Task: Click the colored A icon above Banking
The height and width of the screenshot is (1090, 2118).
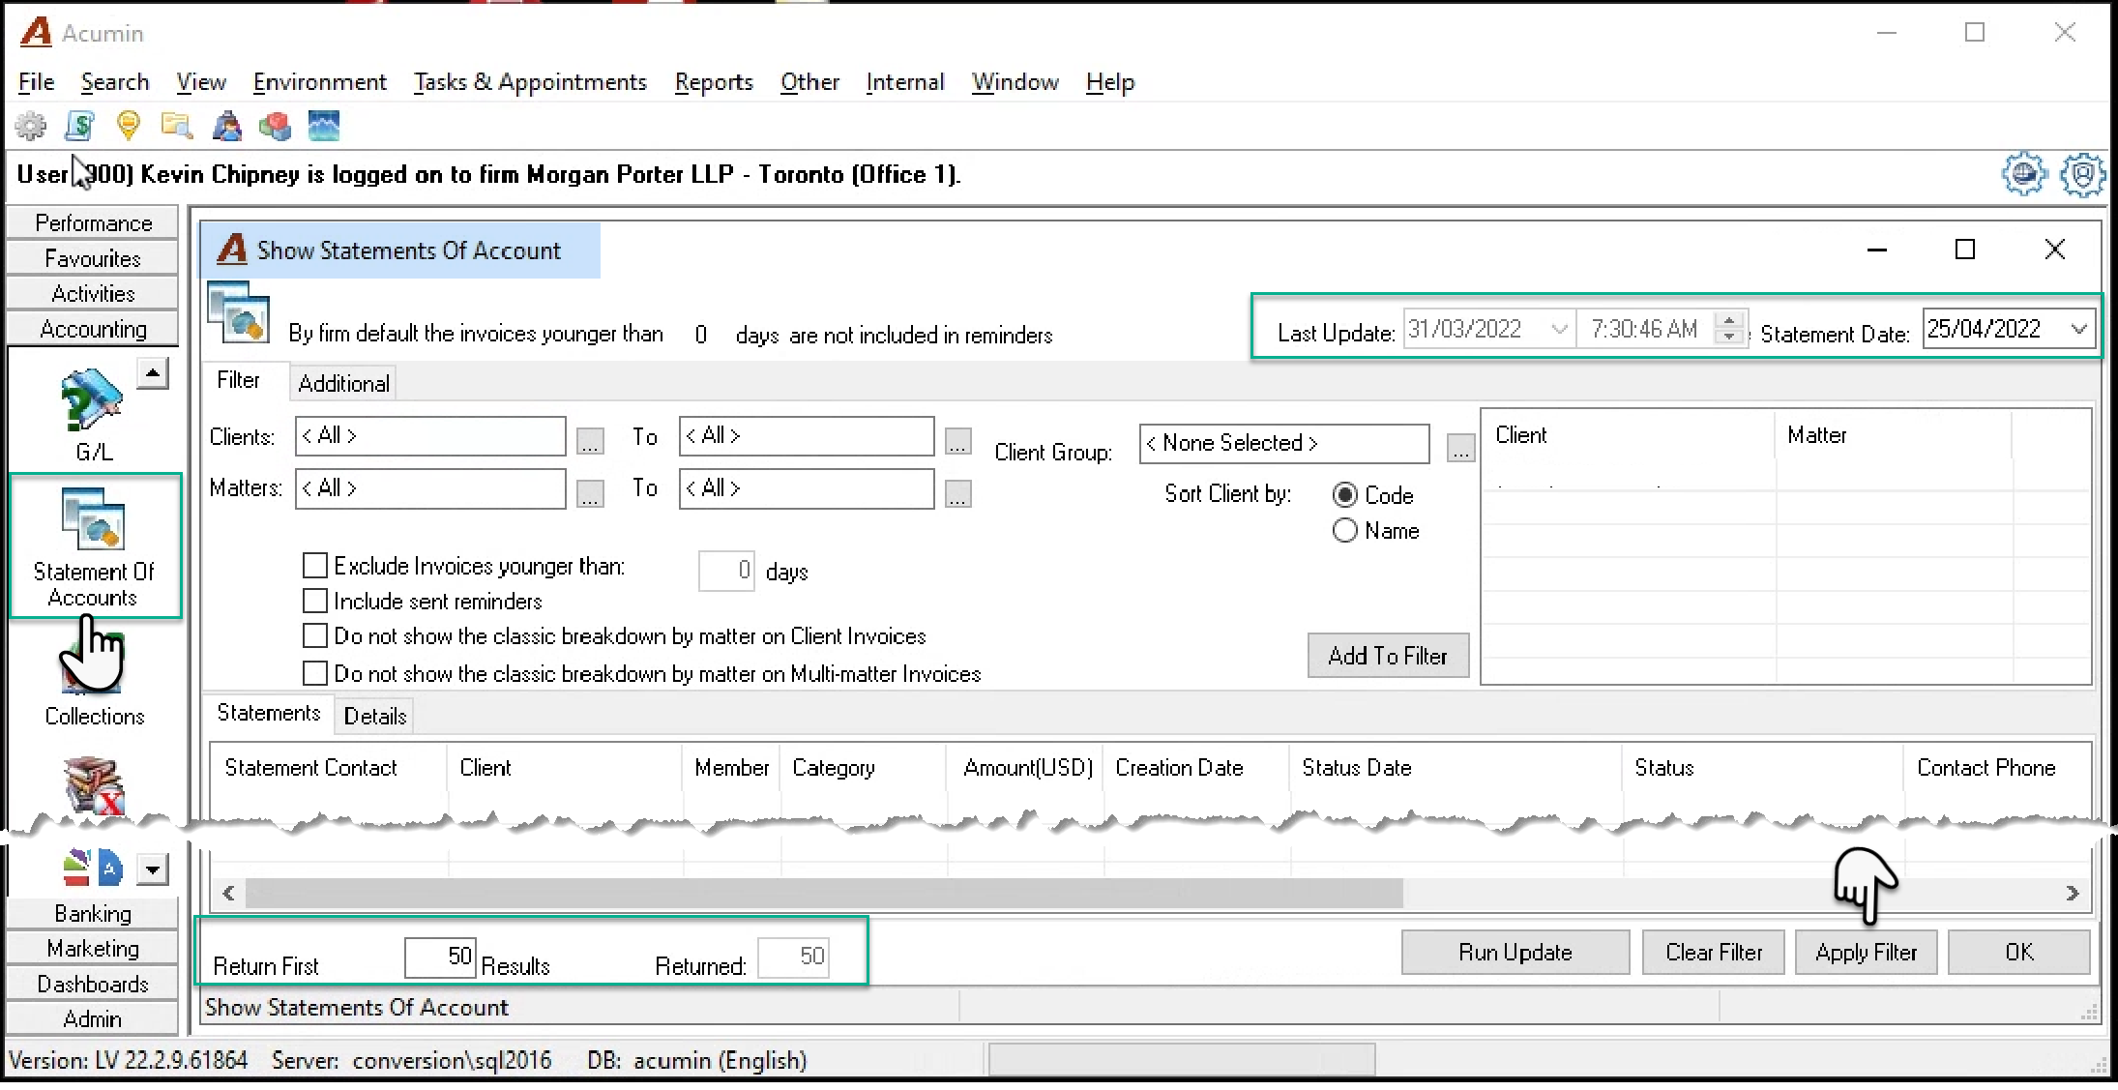Action: point(94,868)
